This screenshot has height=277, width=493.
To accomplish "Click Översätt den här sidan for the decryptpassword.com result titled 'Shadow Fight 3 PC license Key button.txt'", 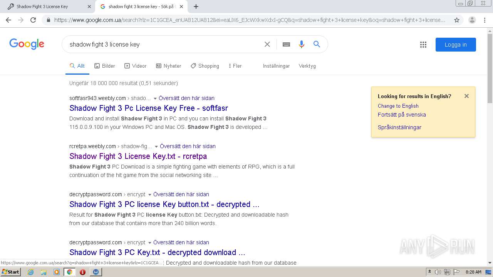I will 181,194.
